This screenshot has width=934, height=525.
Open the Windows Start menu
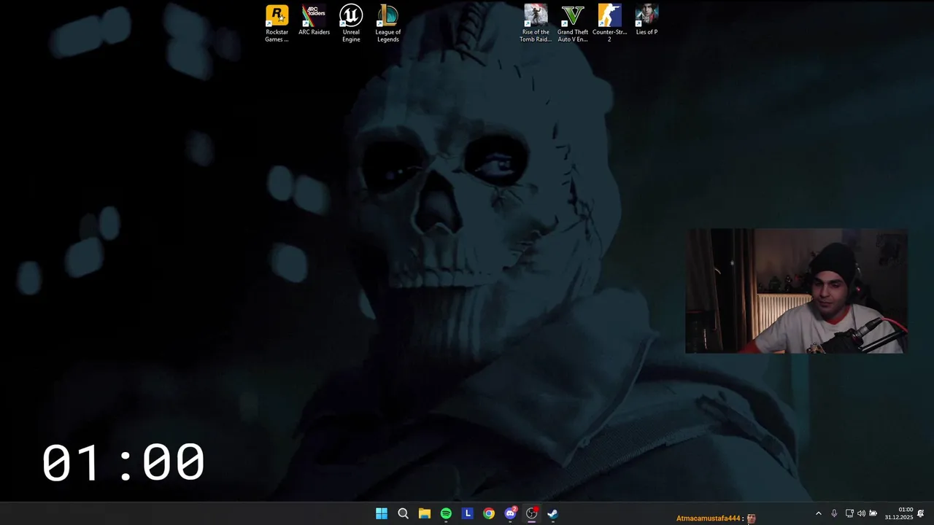382,513
